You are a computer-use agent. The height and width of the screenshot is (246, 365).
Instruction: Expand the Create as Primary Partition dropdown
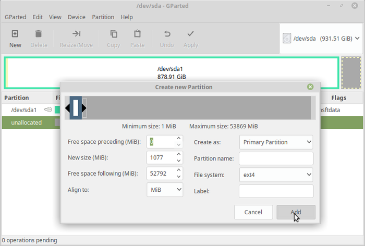[x=276, y=142]
